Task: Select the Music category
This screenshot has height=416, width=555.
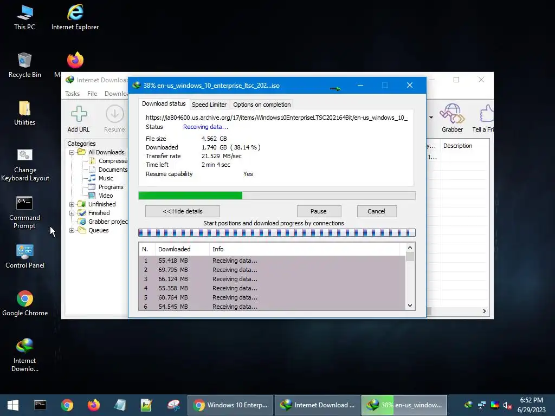Action: coord(101,178)
